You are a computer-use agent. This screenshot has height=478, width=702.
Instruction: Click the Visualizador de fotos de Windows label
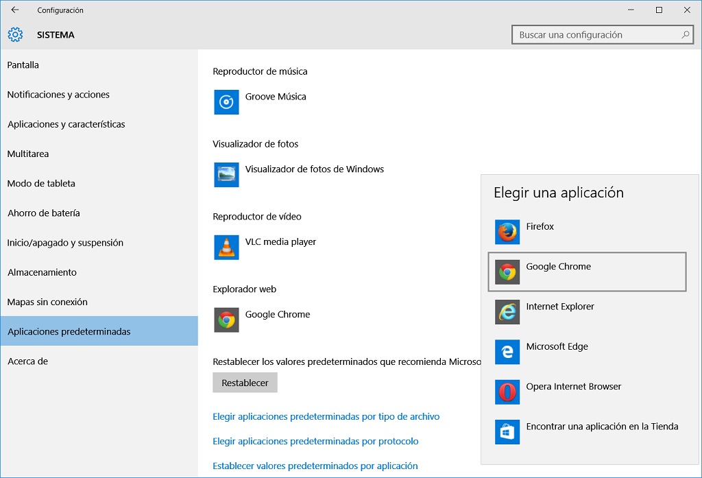click(x=314, y=169)
